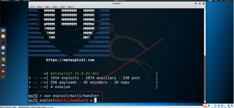
Task: Open the Sogou emoji face icon
Action: [x=215, y=106]
